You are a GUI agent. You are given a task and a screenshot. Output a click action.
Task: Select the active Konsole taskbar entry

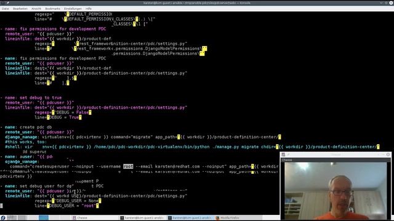pos(190,218)
